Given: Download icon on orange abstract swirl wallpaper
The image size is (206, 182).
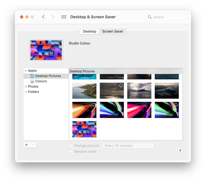Looking at the screenshot, I should click(x=94, y=105).
